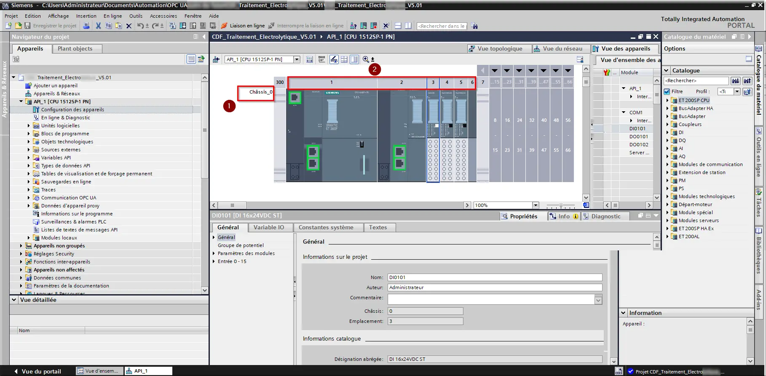This screenshot has height=376, width=766.
Task: Click the horizontal split editor icon
Action: [x=398, y=26]
